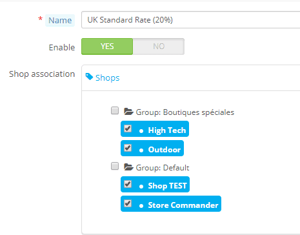Screen dimensions: 300x235
Task: Select YES on the Enable switch
Action: tap(107, 46)
